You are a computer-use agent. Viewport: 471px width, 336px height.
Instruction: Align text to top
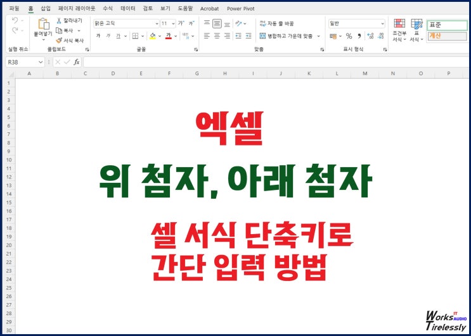pyautogui.click(x=207, y=23)
